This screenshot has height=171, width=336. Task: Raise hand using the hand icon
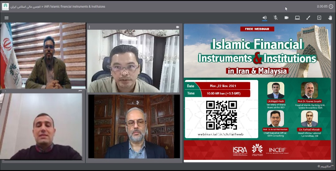pos(330,18)
